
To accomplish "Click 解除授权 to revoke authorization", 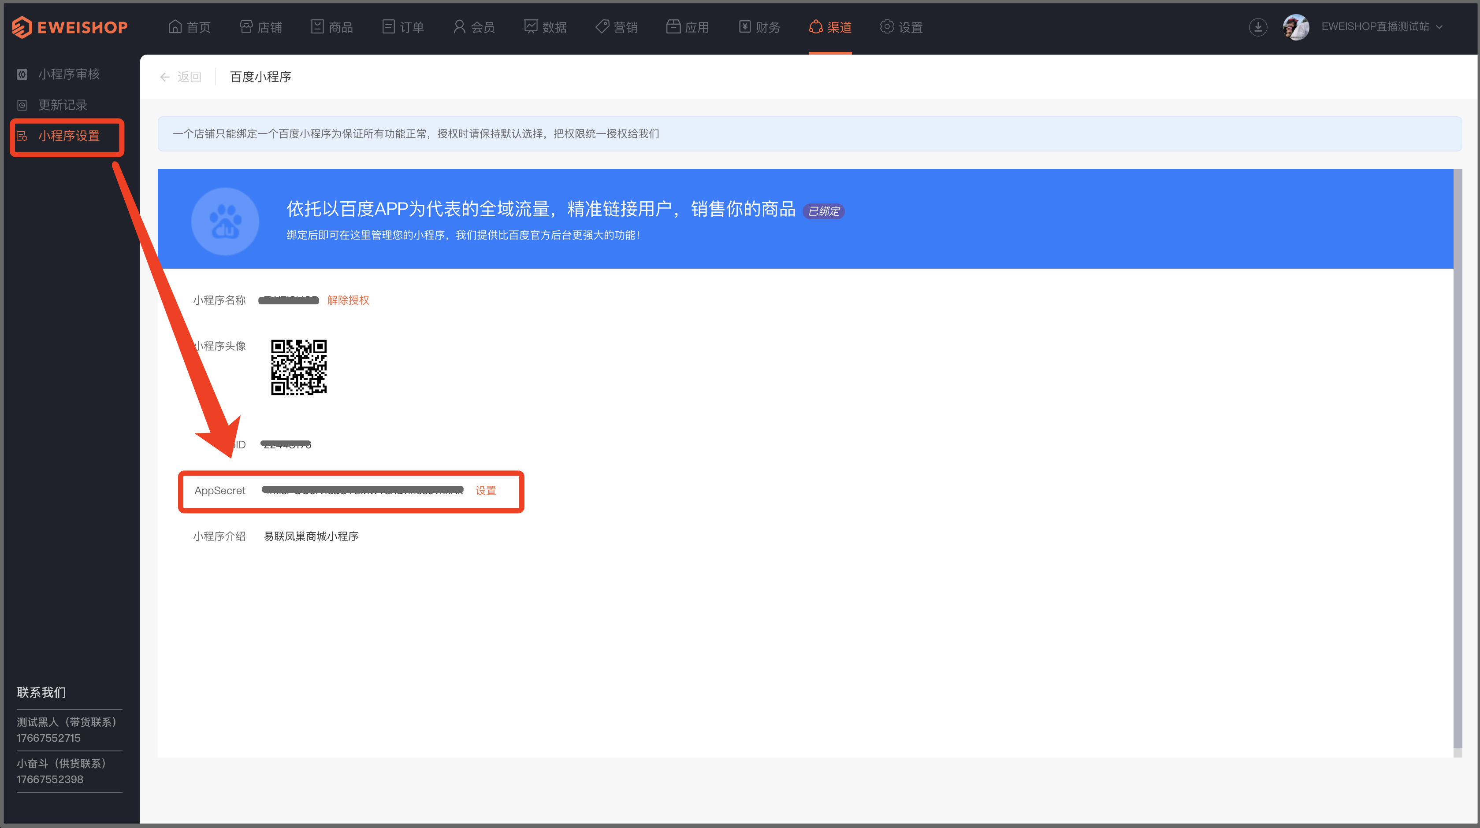I will (348, 300).
